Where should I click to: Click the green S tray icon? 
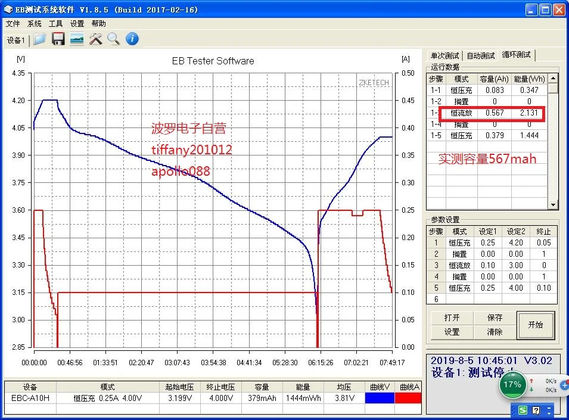point(522,410)
